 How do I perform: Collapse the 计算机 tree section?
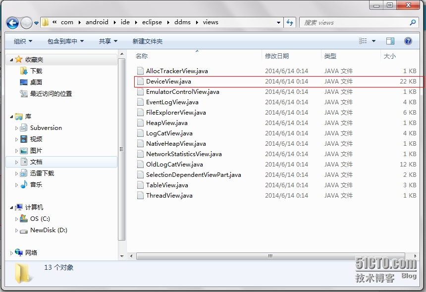click(11, 208)
